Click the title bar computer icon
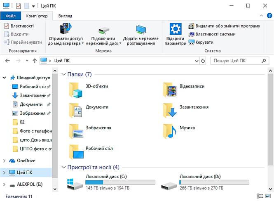Screen dimensions: 274x201 pos(6,6)
